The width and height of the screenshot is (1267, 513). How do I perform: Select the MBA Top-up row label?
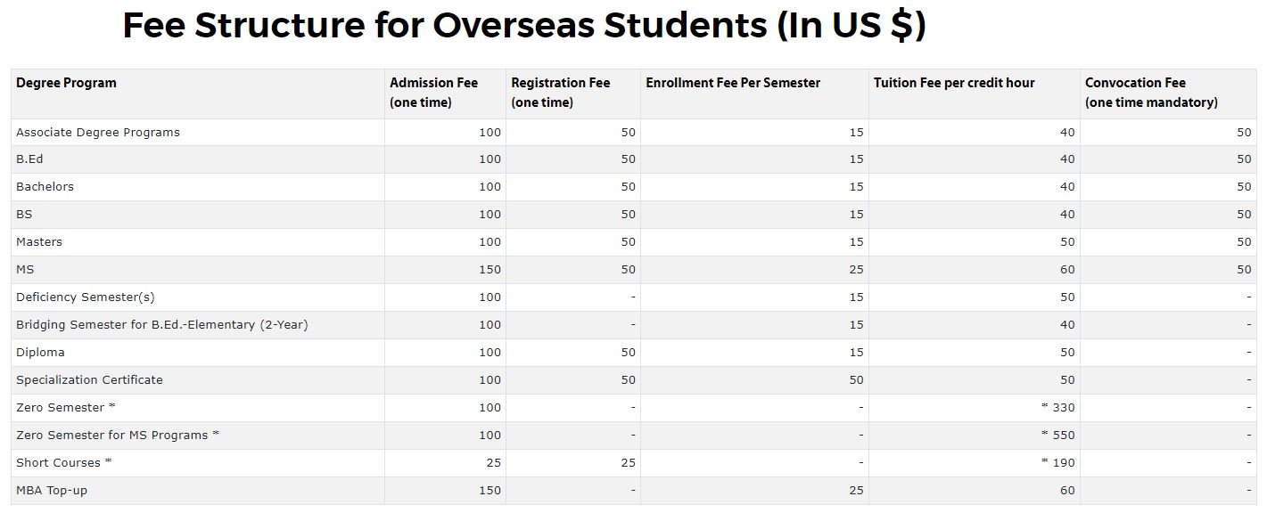point(52,491)
